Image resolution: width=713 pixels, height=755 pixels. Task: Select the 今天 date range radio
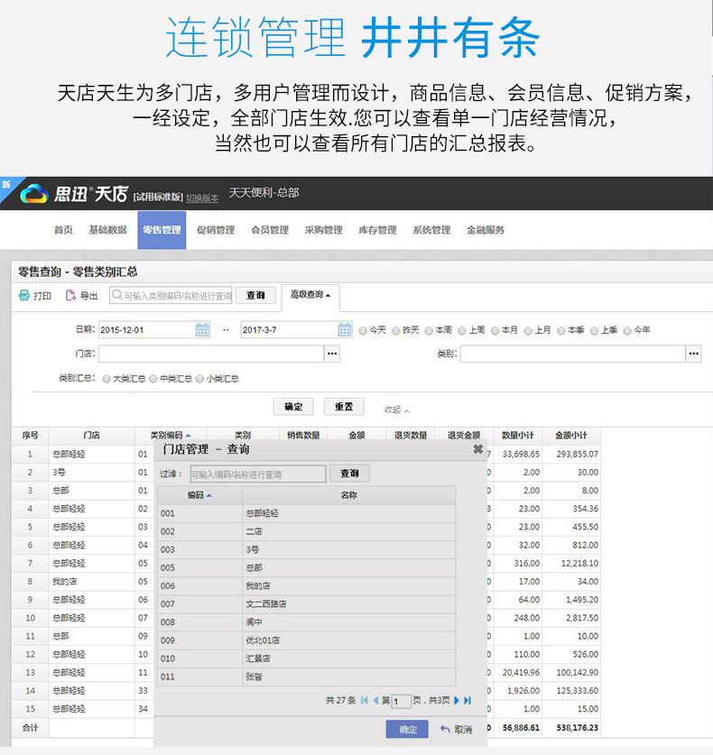pyautogui.click(x=364, y=331)
